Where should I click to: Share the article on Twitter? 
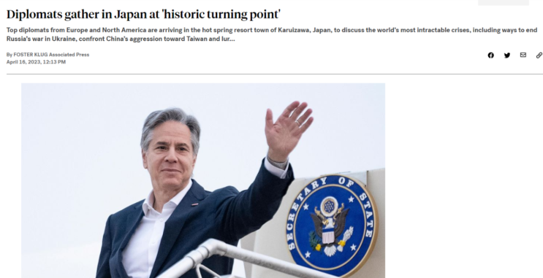tap(507, 55)
